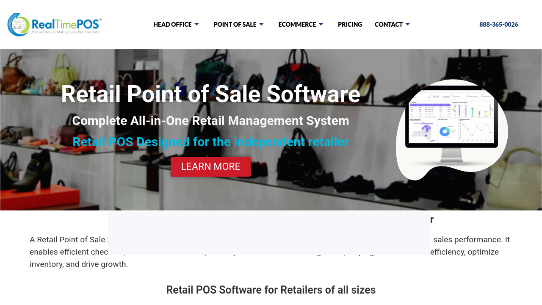Click the Complete All-in-One Retail Management System subheading
This screenshot has width=542, height=305.
click(x=210, y=121)
